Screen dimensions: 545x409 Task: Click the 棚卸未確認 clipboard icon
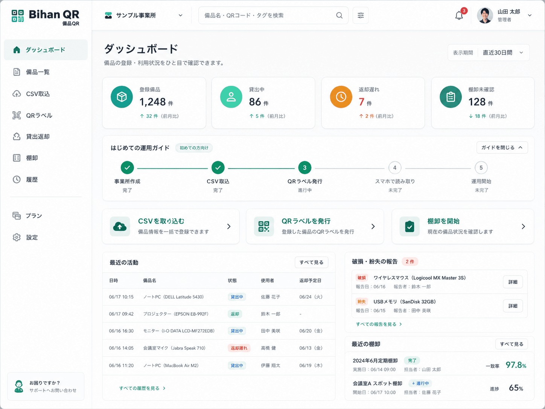451,97
